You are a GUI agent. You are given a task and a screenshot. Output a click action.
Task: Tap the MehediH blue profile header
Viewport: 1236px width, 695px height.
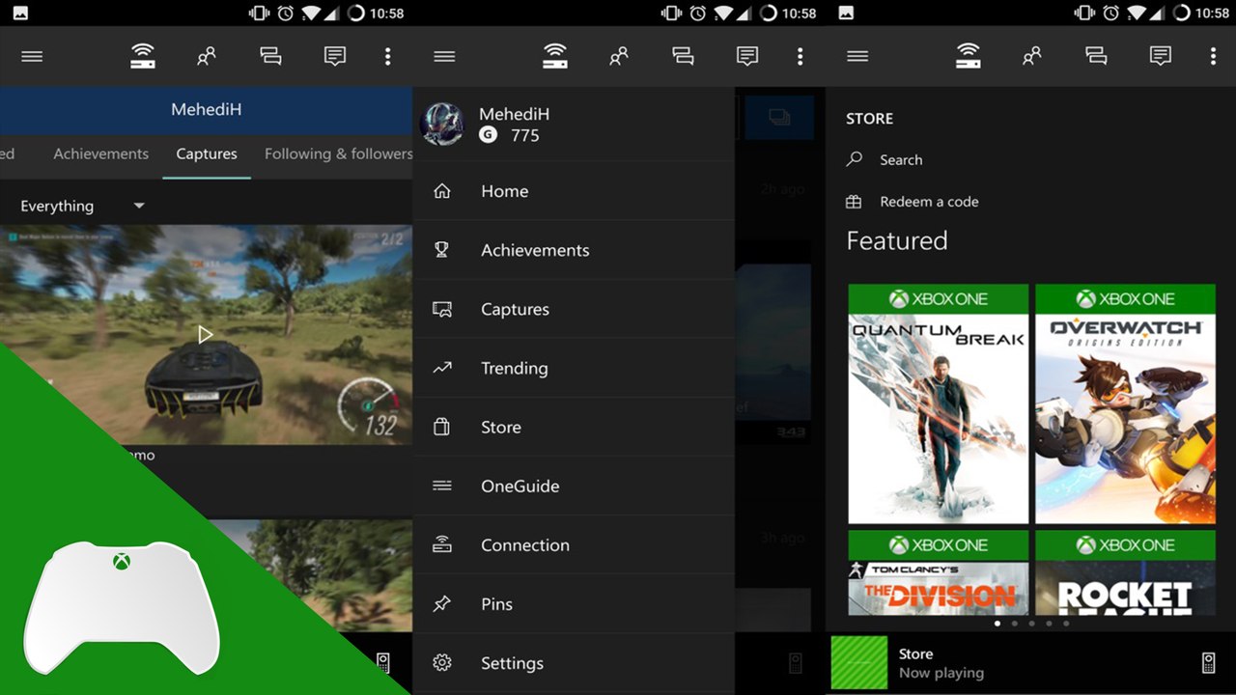click(207, 110)
